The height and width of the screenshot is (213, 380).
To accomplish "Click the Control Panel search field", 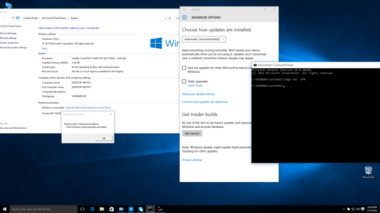I will 177,18.
